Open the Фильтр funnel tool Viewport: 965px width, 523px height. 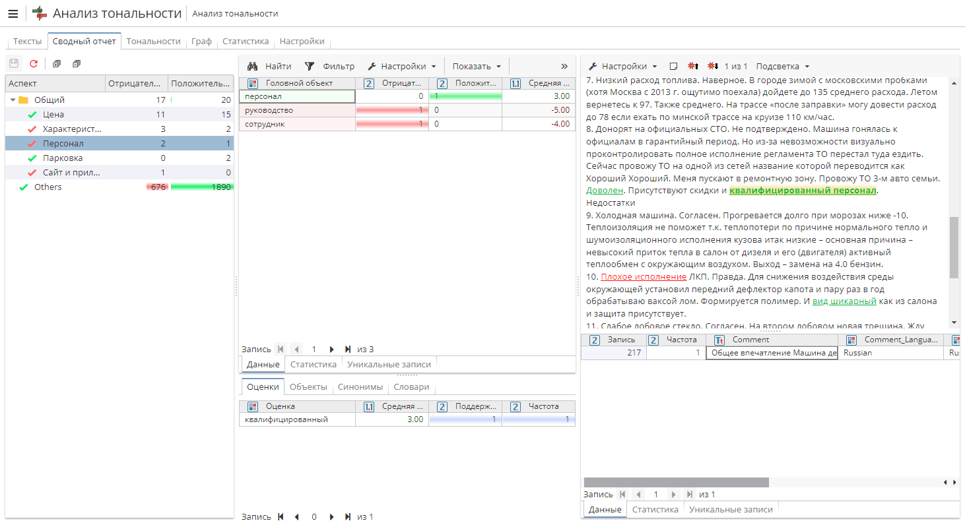coord(329,66)
